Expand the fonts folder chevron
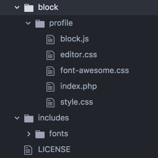The height and width of the screenshot is (158, 158). pos(29,134)
